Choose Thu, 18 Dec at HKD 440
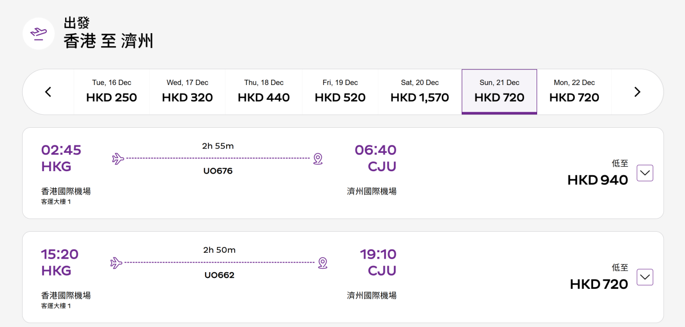Screen dimensions: 685x327 264,92
